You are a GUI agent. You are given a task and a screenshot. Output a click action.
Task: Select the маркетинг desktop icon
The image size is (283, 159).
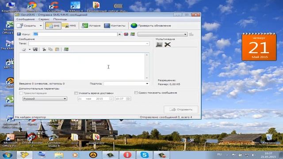coord(96,139)
